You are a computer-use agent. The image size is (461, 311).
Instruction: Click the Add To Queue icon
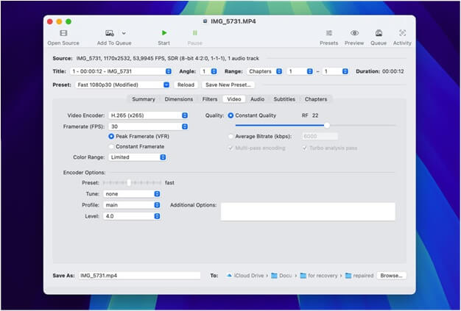point(110,33)
